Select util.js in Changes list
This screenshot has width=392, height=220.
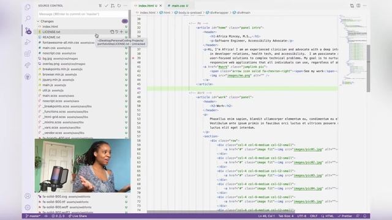tap(83, 90)
